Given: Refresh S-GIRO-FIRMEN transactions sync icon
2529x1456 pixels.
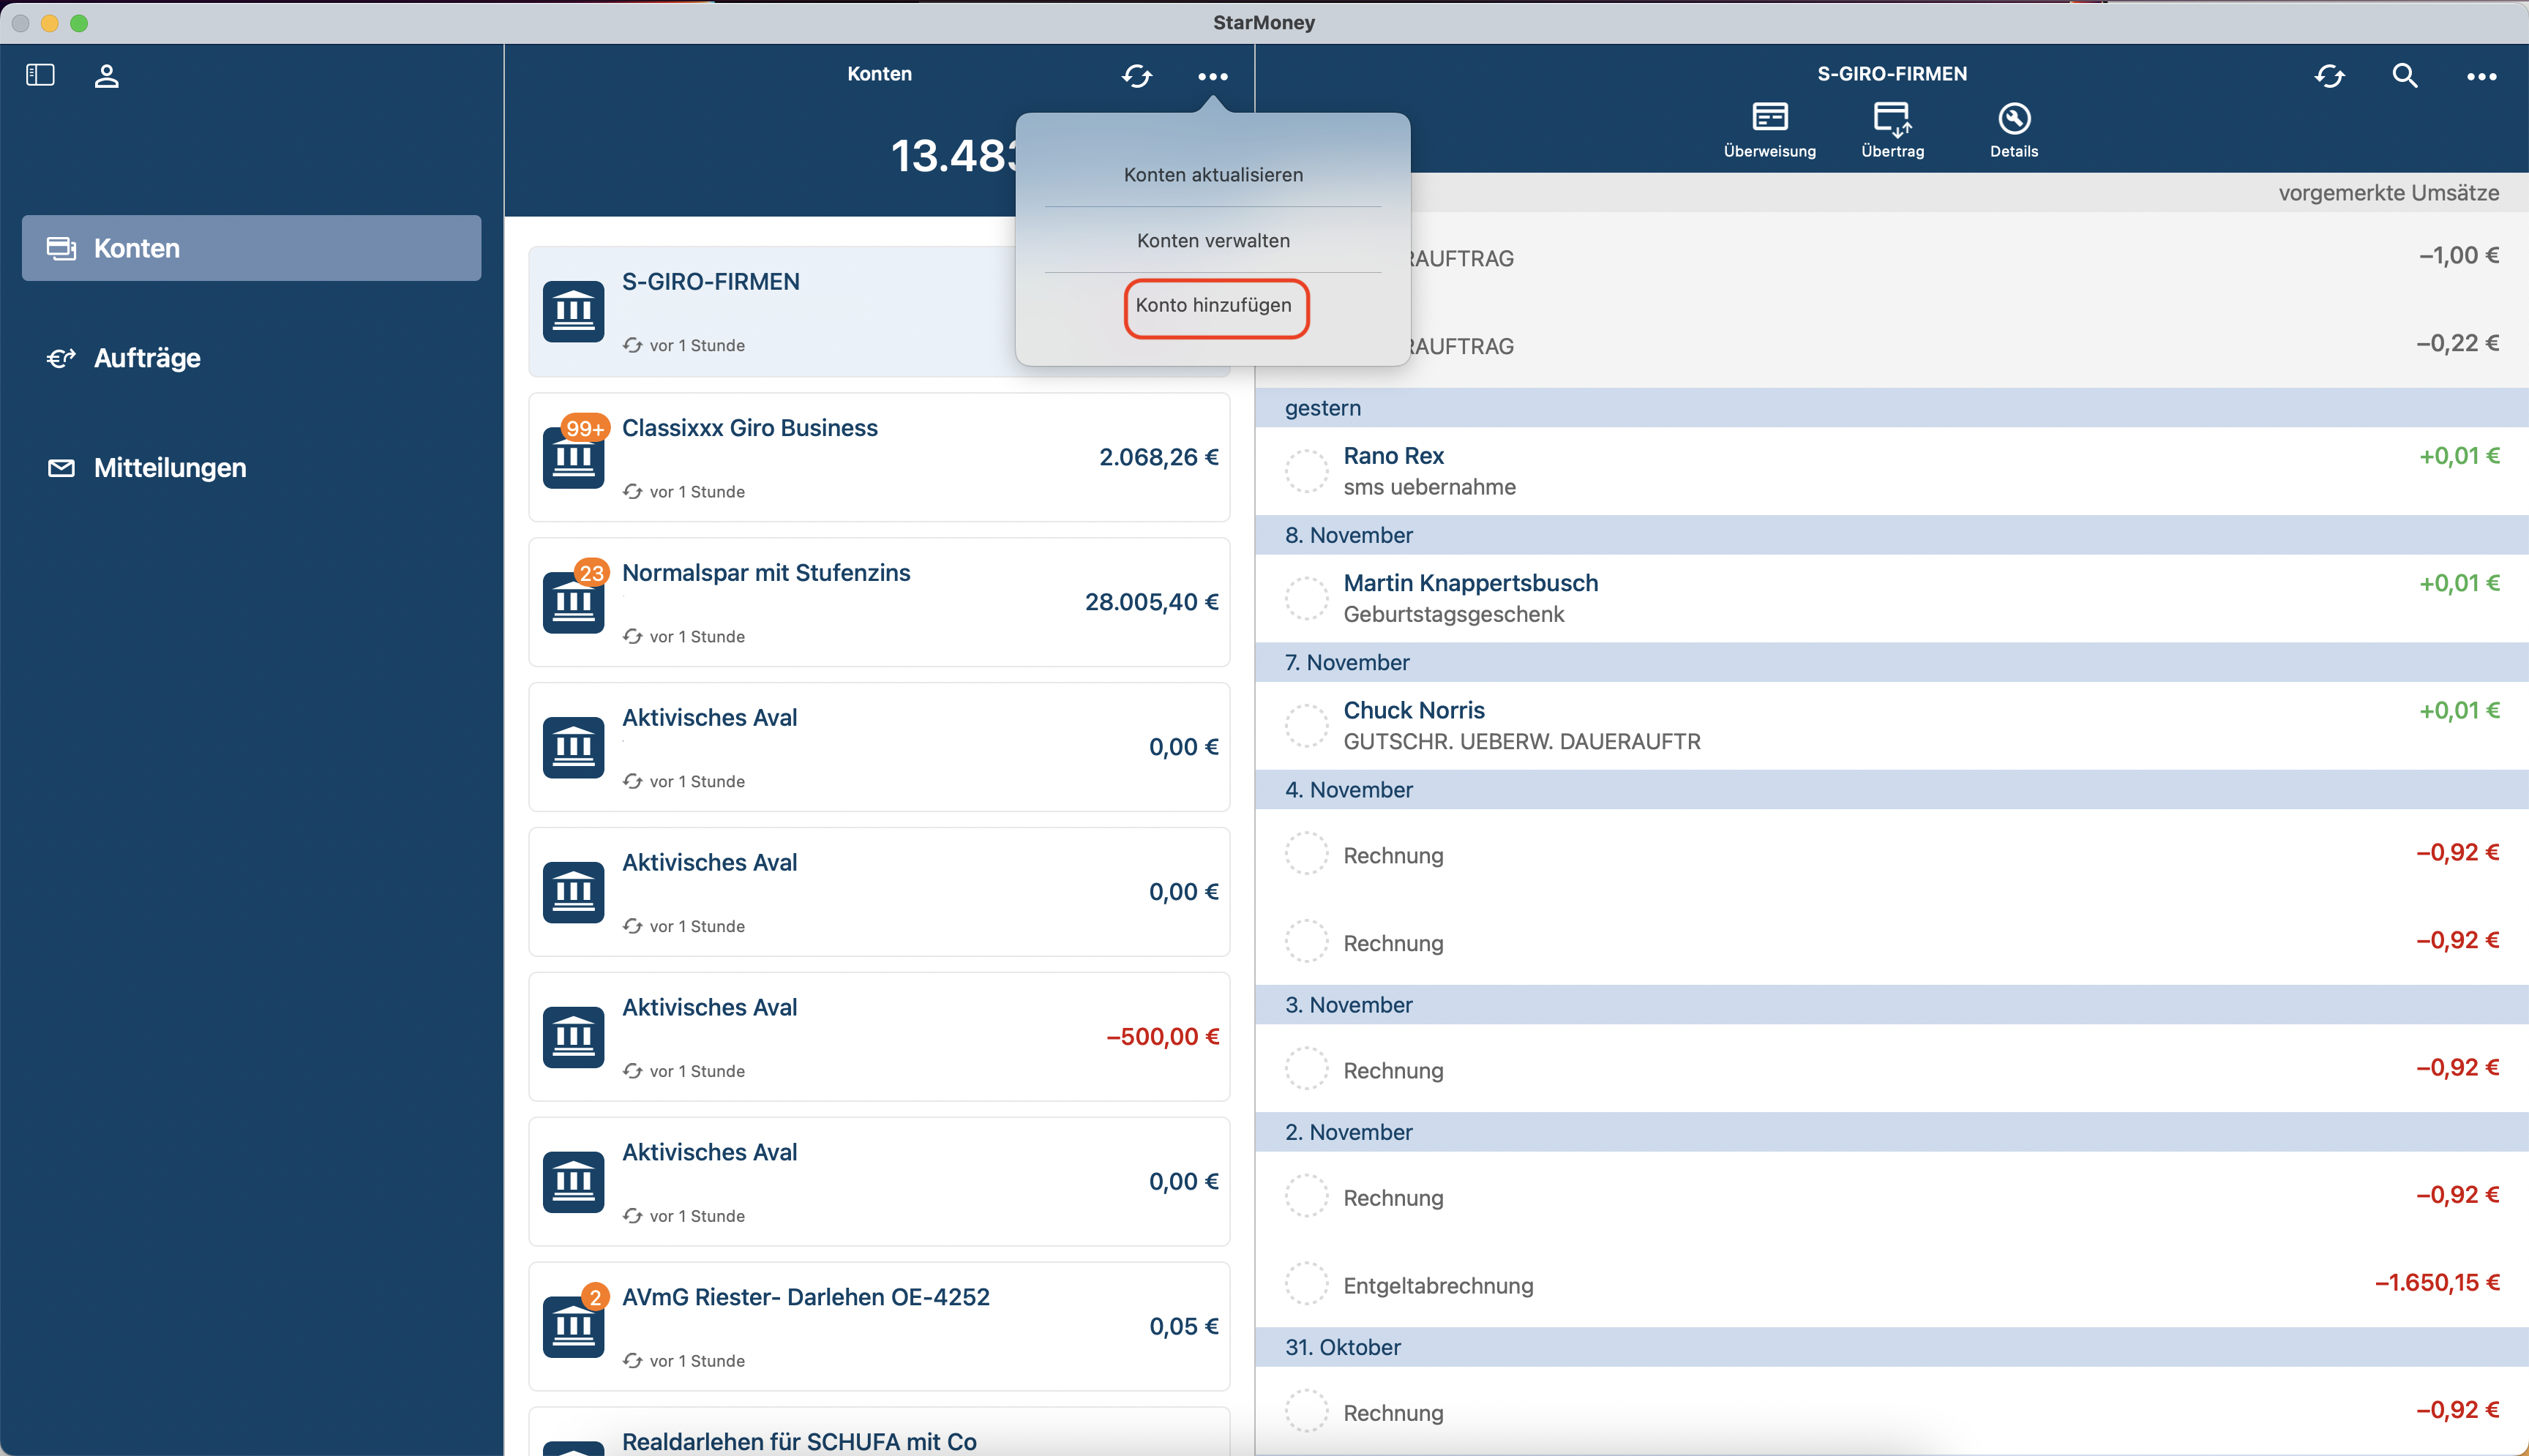Looking at the screenshot, I should (2330, 76).
